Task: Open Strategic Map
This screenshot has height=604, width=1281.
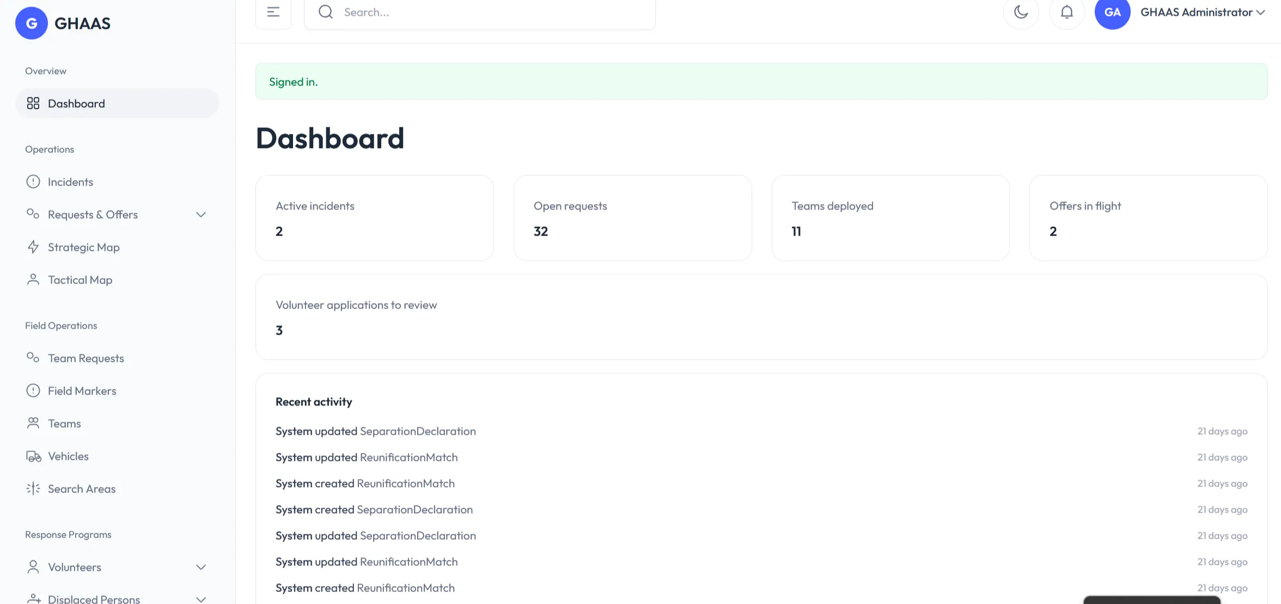Action: (117, 247)
